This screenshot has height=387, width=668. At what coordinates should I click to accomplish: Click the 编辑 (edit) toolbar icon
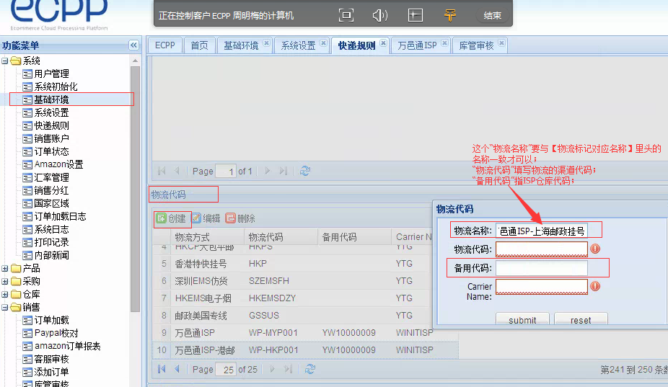click(x=196, y=218)
